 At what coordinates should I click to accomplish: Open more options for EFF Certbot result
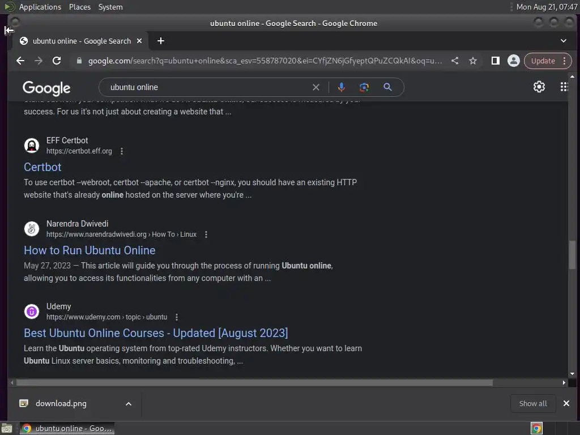[122, 151]
